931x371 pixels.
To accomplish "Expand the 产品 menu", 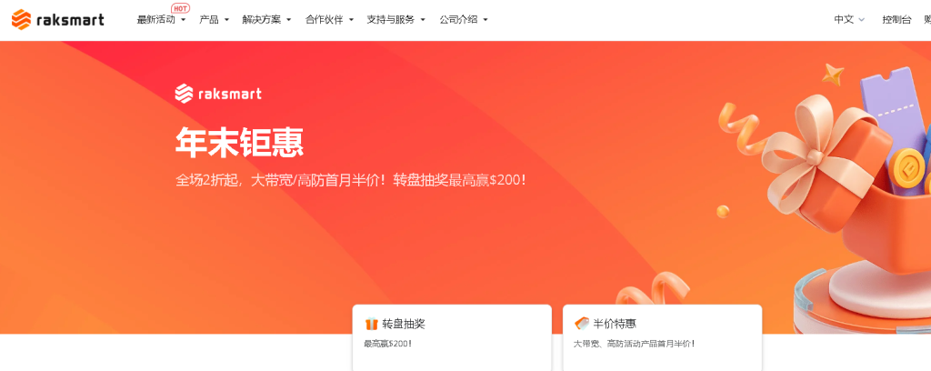I will point(215,20).
